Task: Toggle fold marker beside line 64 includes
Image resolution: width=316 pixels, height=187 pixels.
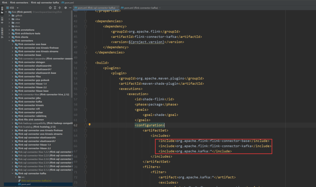Action: 86,136
